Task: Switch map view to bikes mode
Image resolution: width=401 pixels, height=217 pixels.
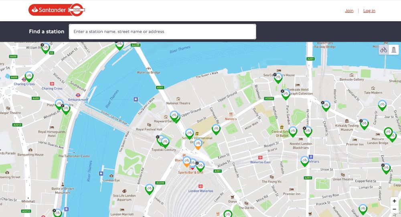Action: pyautogui.click(x=384, y=50)
